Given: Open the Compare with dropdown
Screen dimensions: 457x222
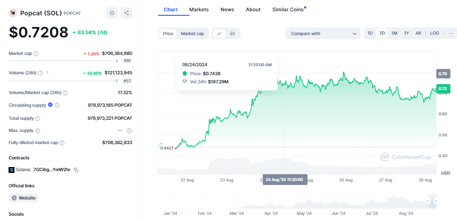Looking at the screenshot, I should click(323, 33).
